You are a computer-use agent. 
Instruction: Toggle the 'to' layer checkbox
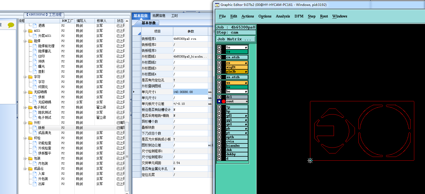point(219,47)
